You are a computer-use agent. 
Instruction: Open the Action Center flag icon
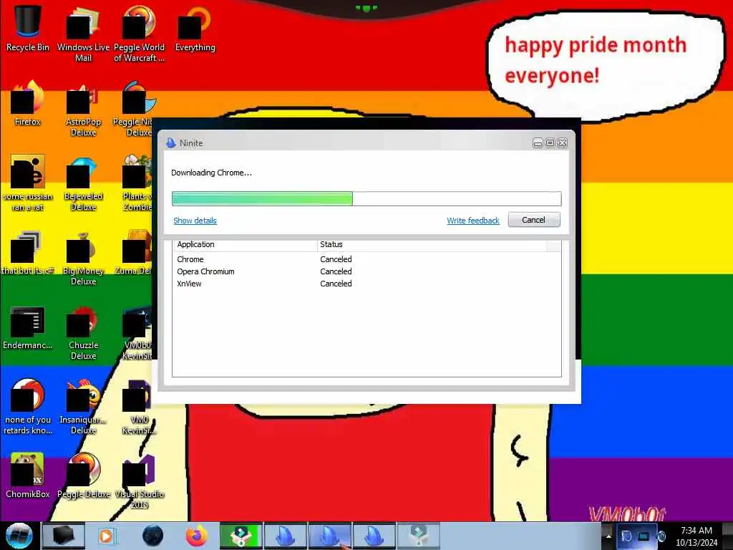(626, 536)
